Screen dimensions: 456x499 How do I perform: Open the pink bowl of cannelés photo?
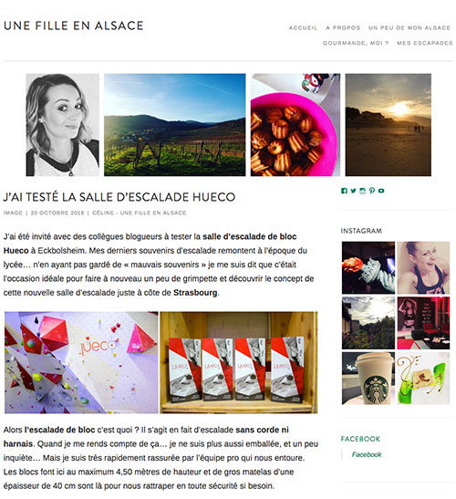pyautogui.click(x=295, y=125)
